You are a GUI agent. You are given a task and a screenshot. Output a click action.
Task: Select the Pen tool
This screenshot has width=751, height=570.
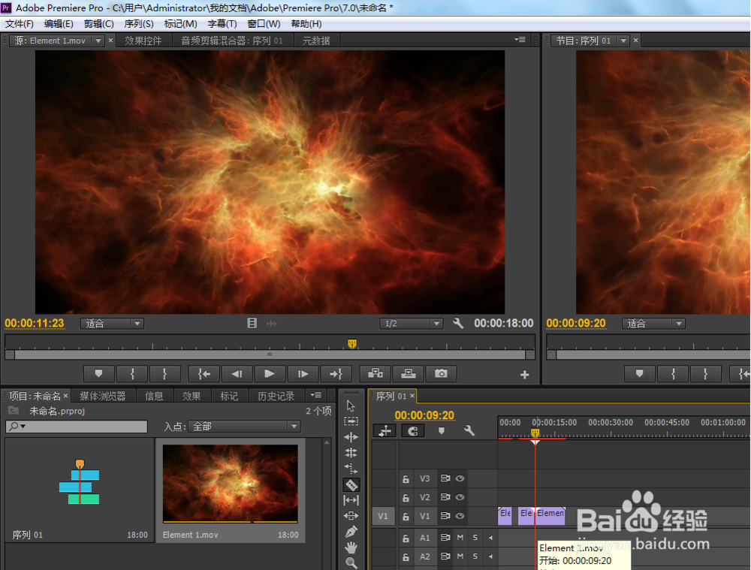pos(351,532)
